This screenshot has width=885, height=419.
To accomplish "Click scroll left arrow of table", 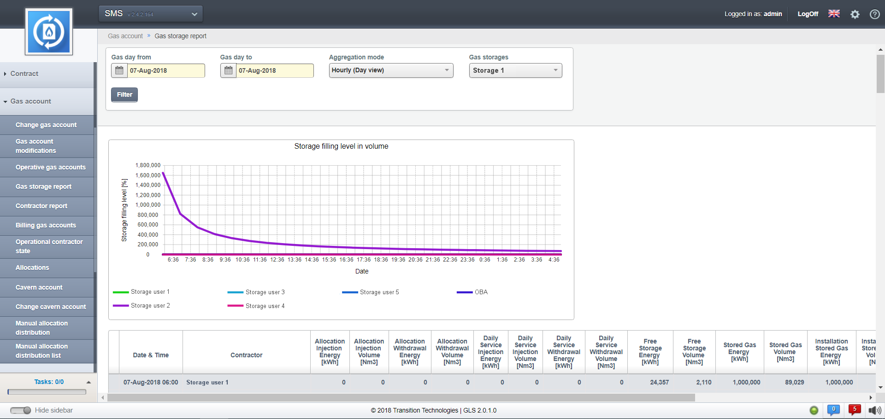I will [x=103, y=397].
